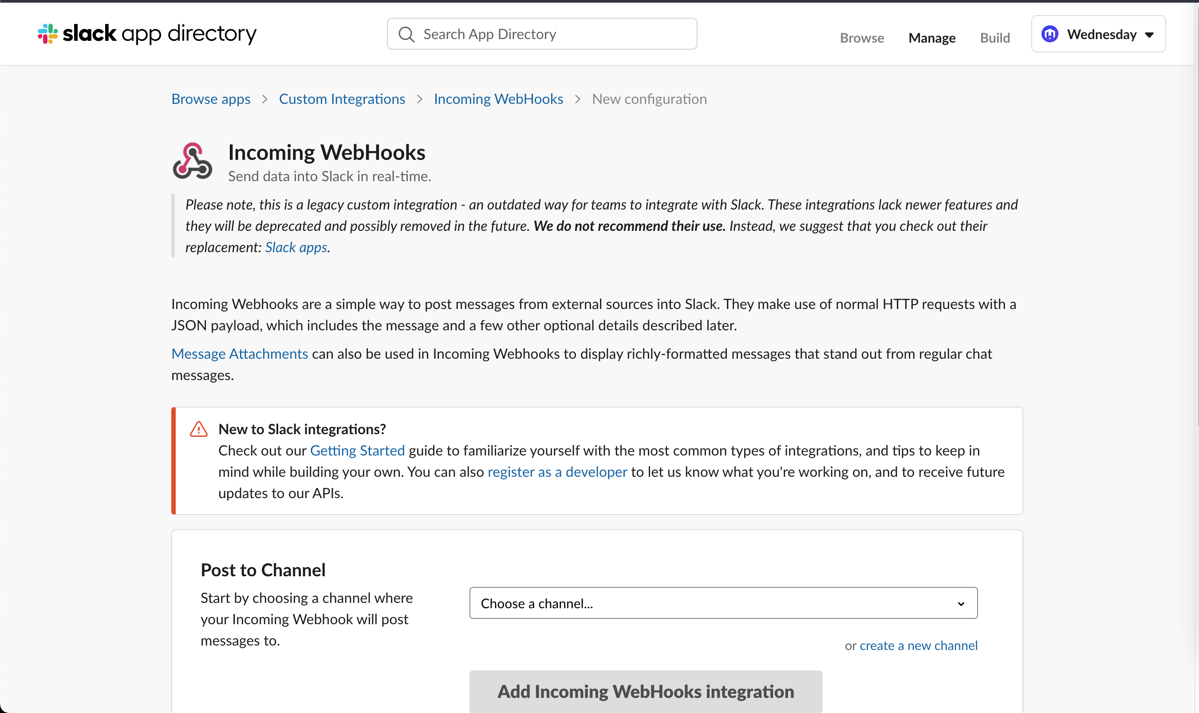This screenshot has width=1199, height=713.
Task: Click register as a developer link
Action: point(557,472)
